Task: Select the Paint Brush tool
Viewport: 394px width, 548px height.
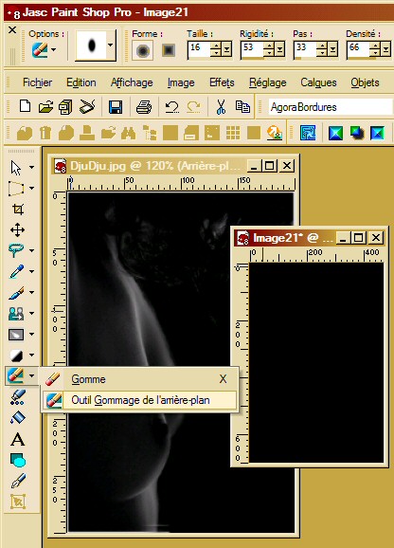Action: click(x=17, y=293)
